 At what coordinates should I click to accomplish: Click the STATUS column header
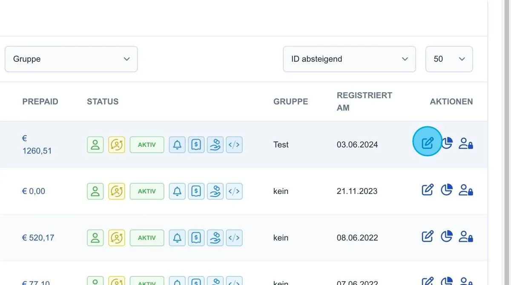point(103,102)
